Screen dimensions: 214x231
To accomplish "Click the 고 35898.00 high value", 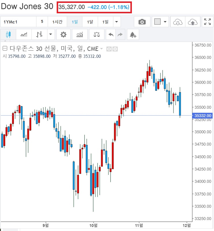I will tap(39, 56).
